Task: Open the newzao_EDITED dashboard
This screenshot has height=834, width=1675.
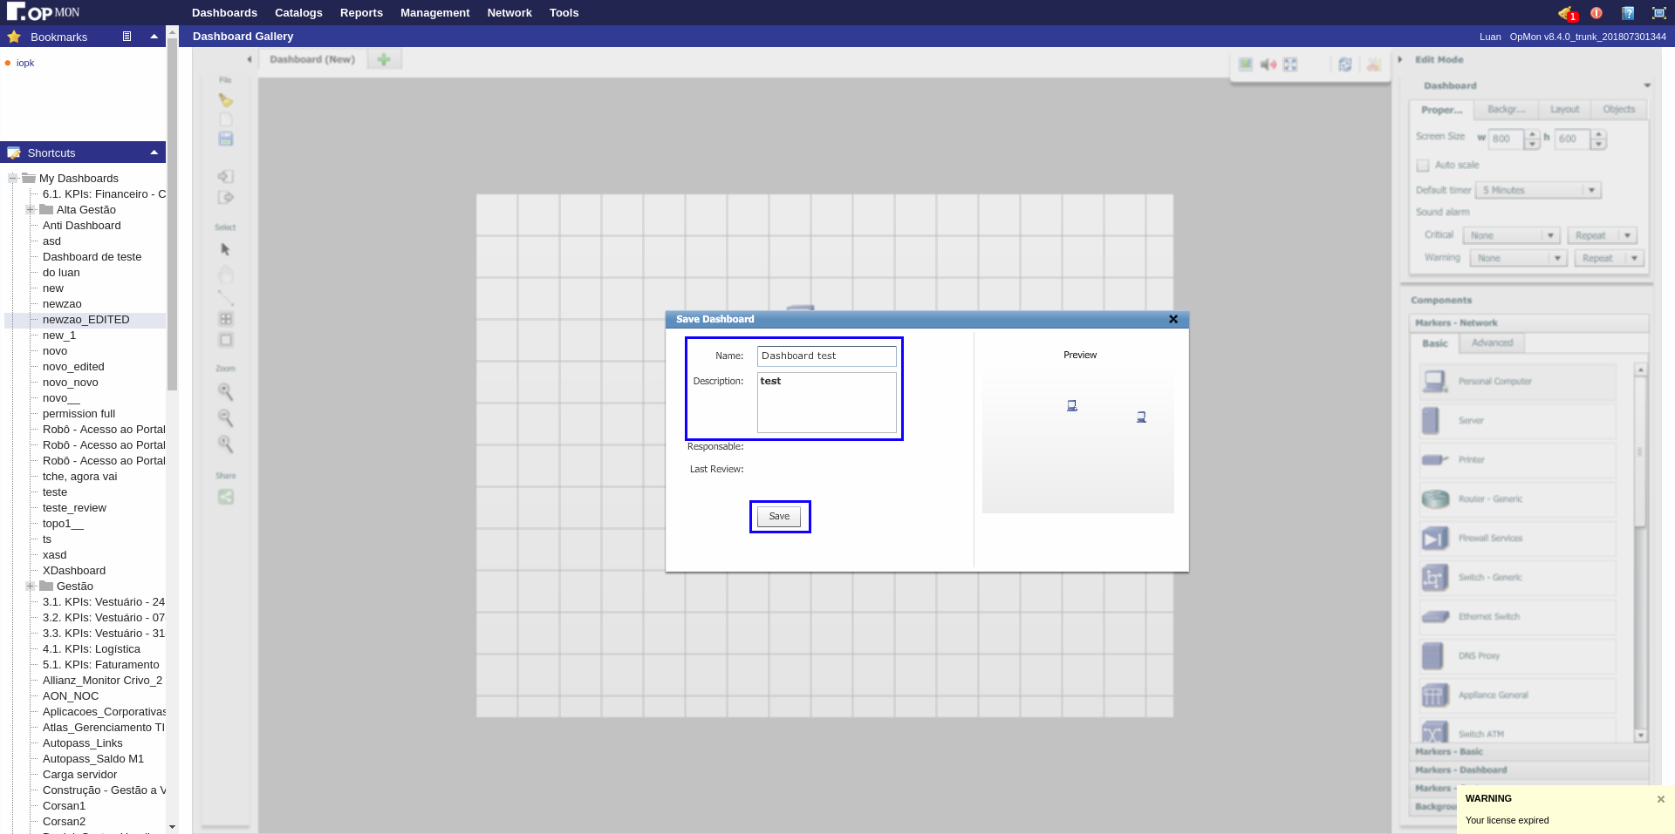Action: point(85,320)
